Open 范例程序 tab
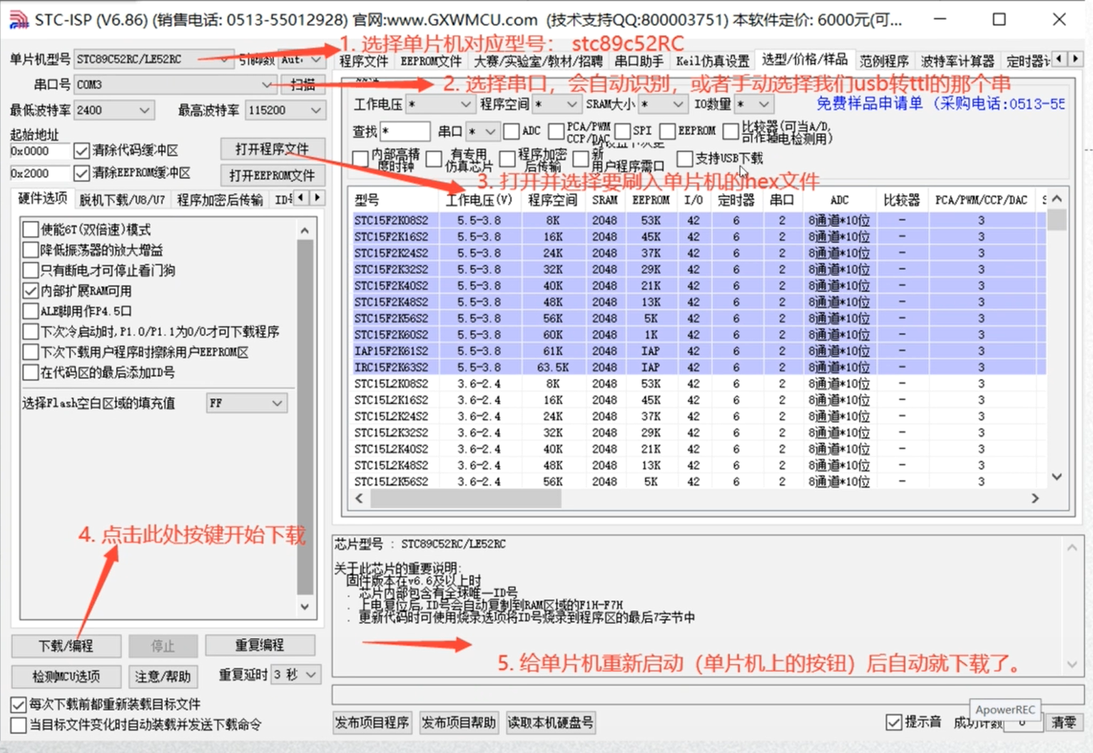Screen dimensions: 1093x753 pyautogui.click(x=884, y=61)
